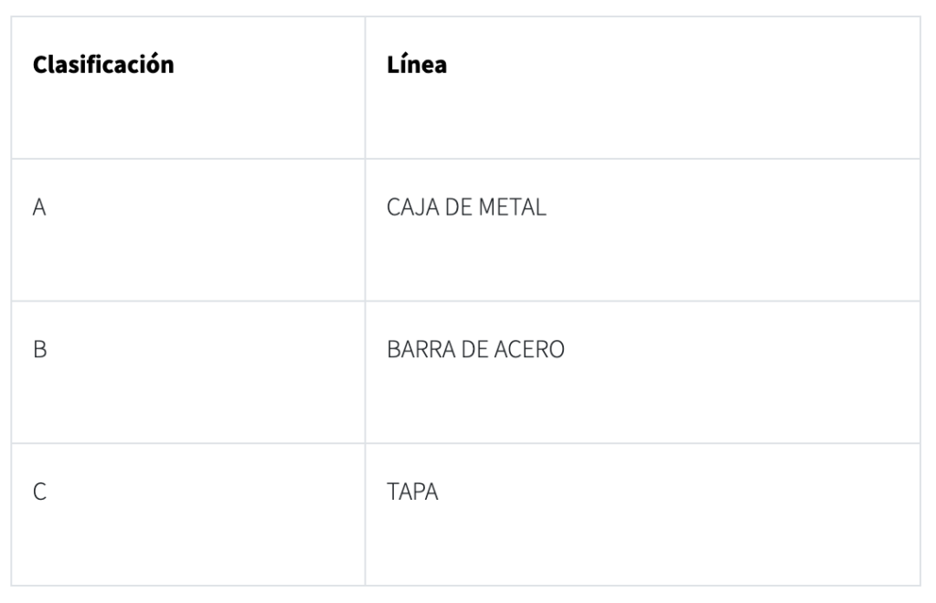Select the cell containing classification "B"
The image size is (936, 603).
39,350
